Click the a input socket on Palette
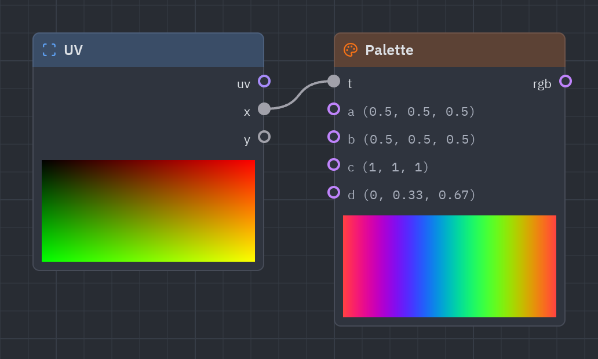Image resolution: width=598 pixels, height=359 pixels. pyautogui.click(x=334, y=109)
